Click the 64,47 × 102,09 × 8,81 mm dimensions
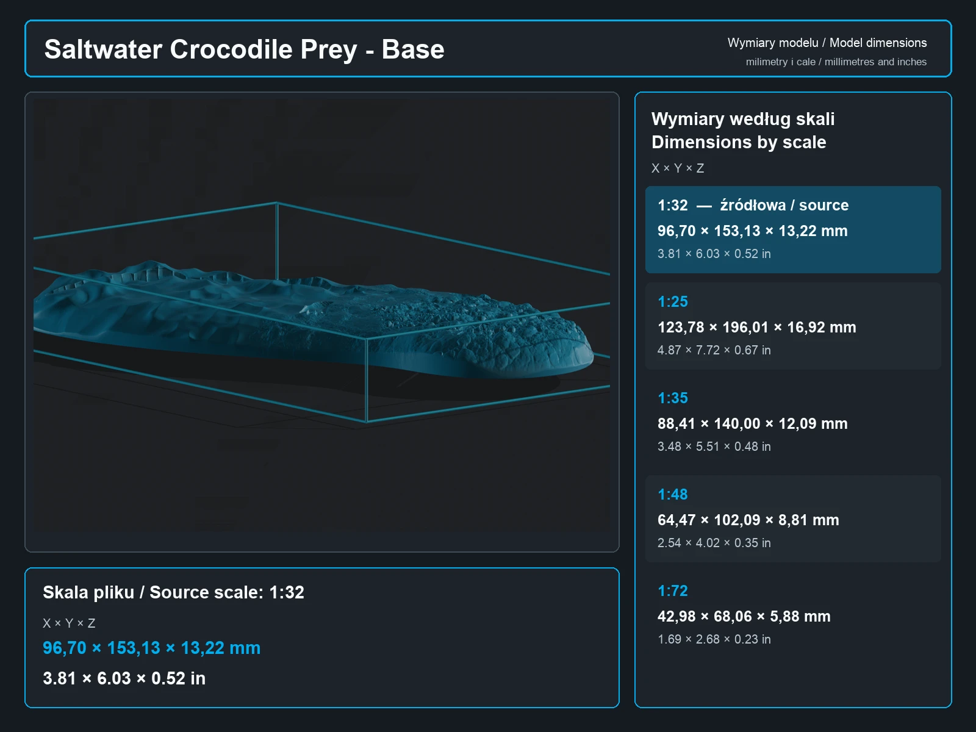The image size is (976, 732). click(x=748, y=520)
